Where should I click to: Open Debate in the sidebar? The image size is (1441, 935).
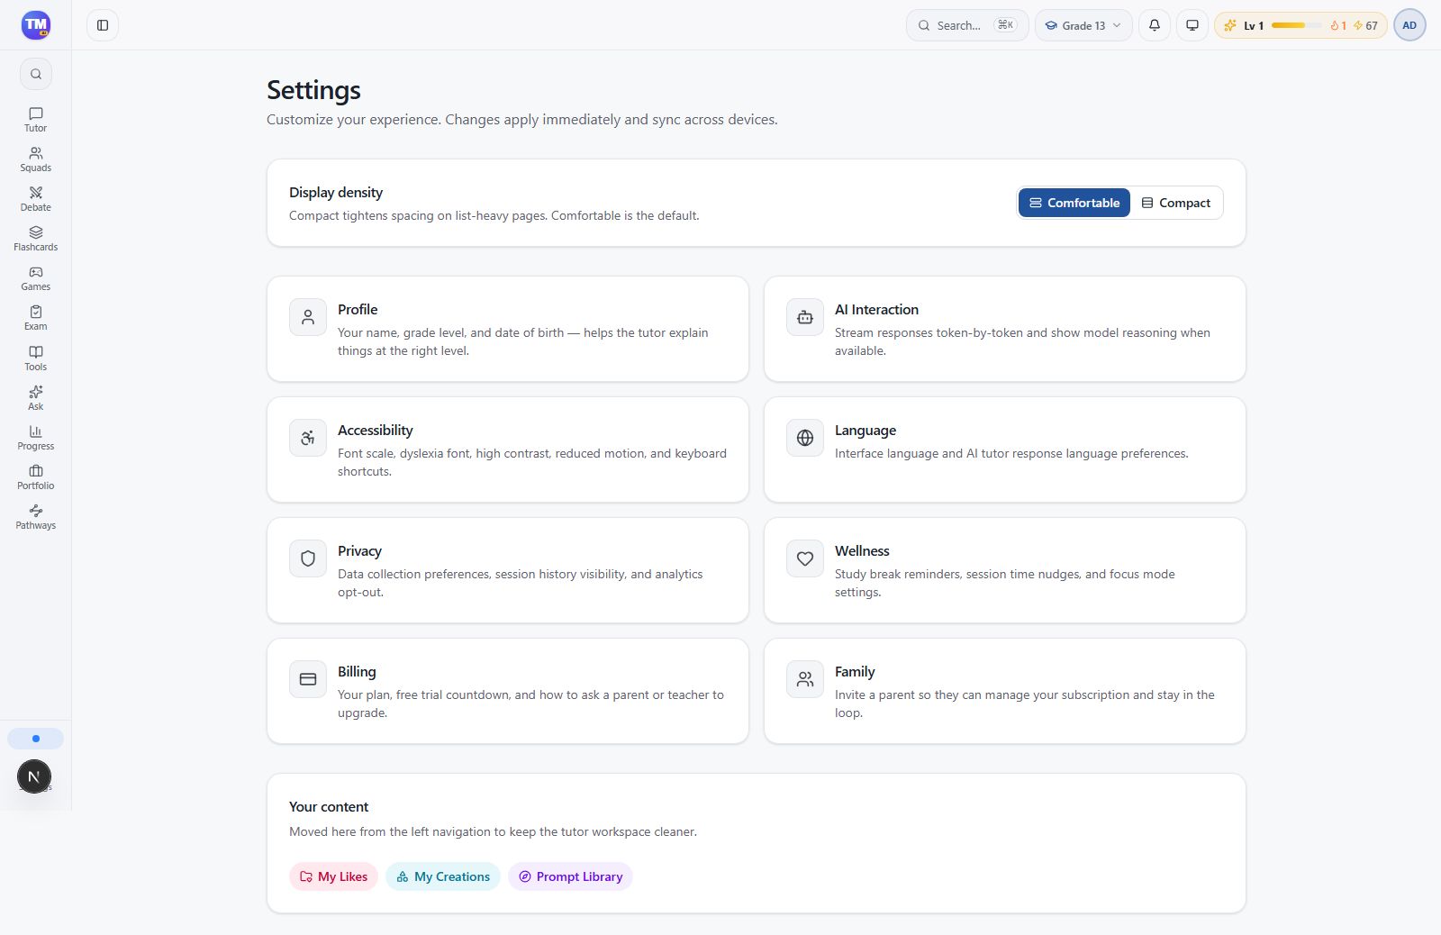pyautogui.click(x=36, y=199)
